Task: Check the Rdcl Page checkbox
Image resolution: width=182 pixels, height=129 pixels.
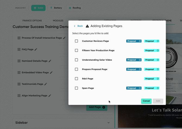Action: click(76, 79)
